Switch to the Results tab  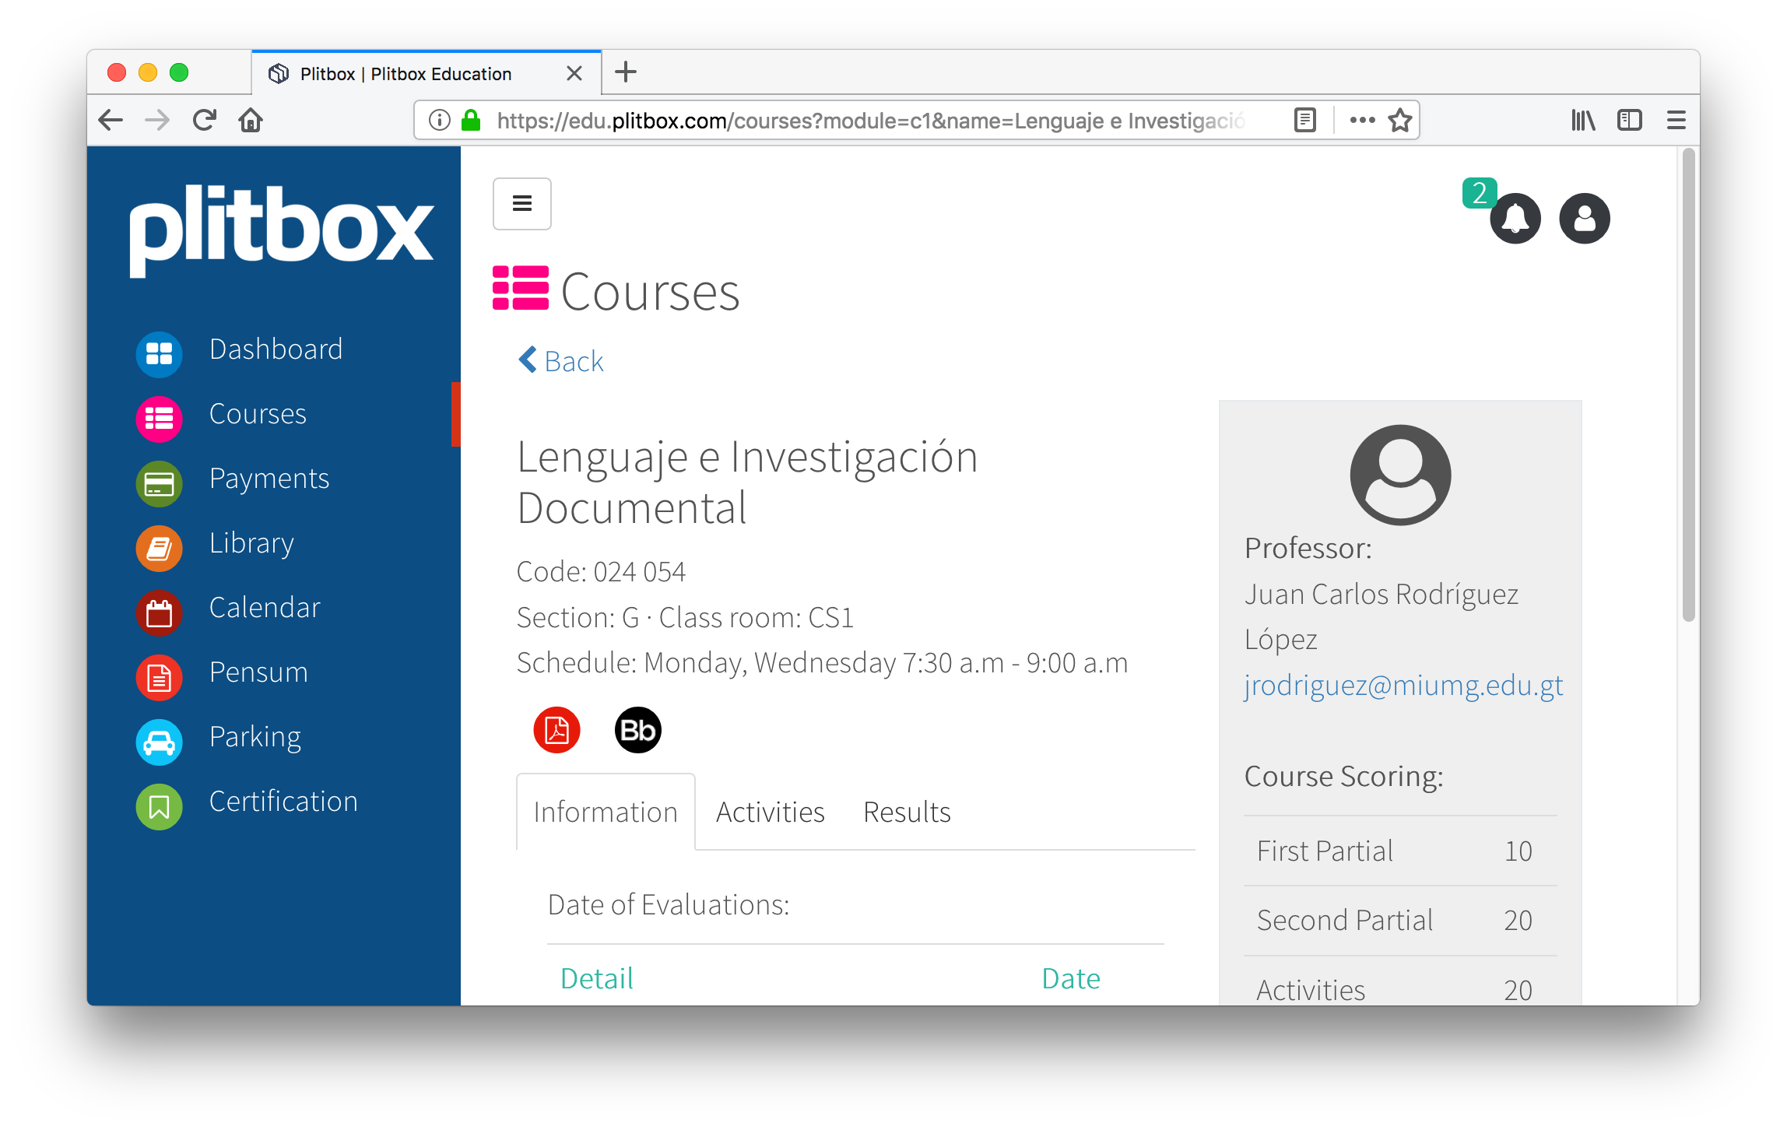pyautogui.click(x=907, y=812)
